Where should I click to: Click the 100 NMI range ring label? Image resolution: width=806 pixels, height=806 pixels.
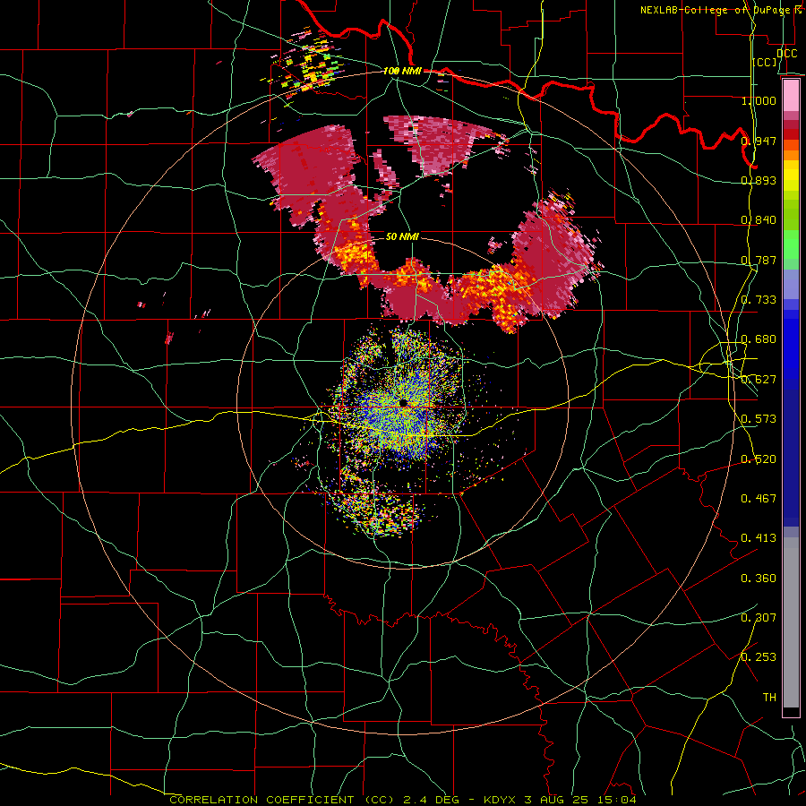point(402,71)
